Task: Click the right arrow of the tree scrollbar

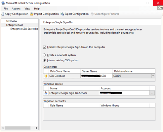Action: click(36, 128)
